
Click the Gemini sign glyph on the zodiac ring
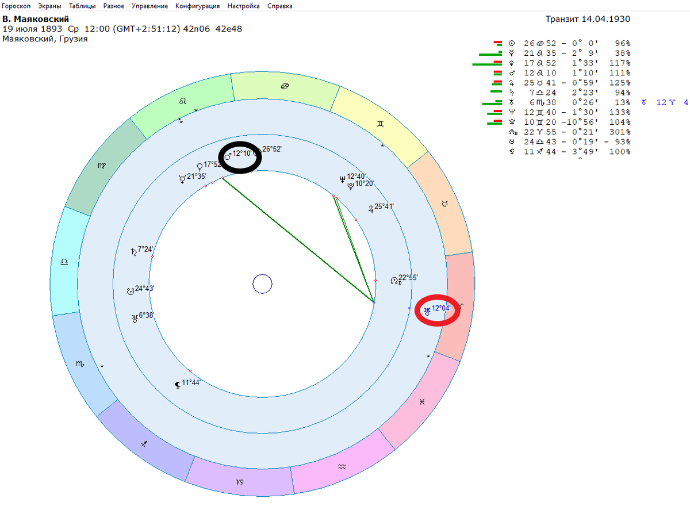coord(379,123)
